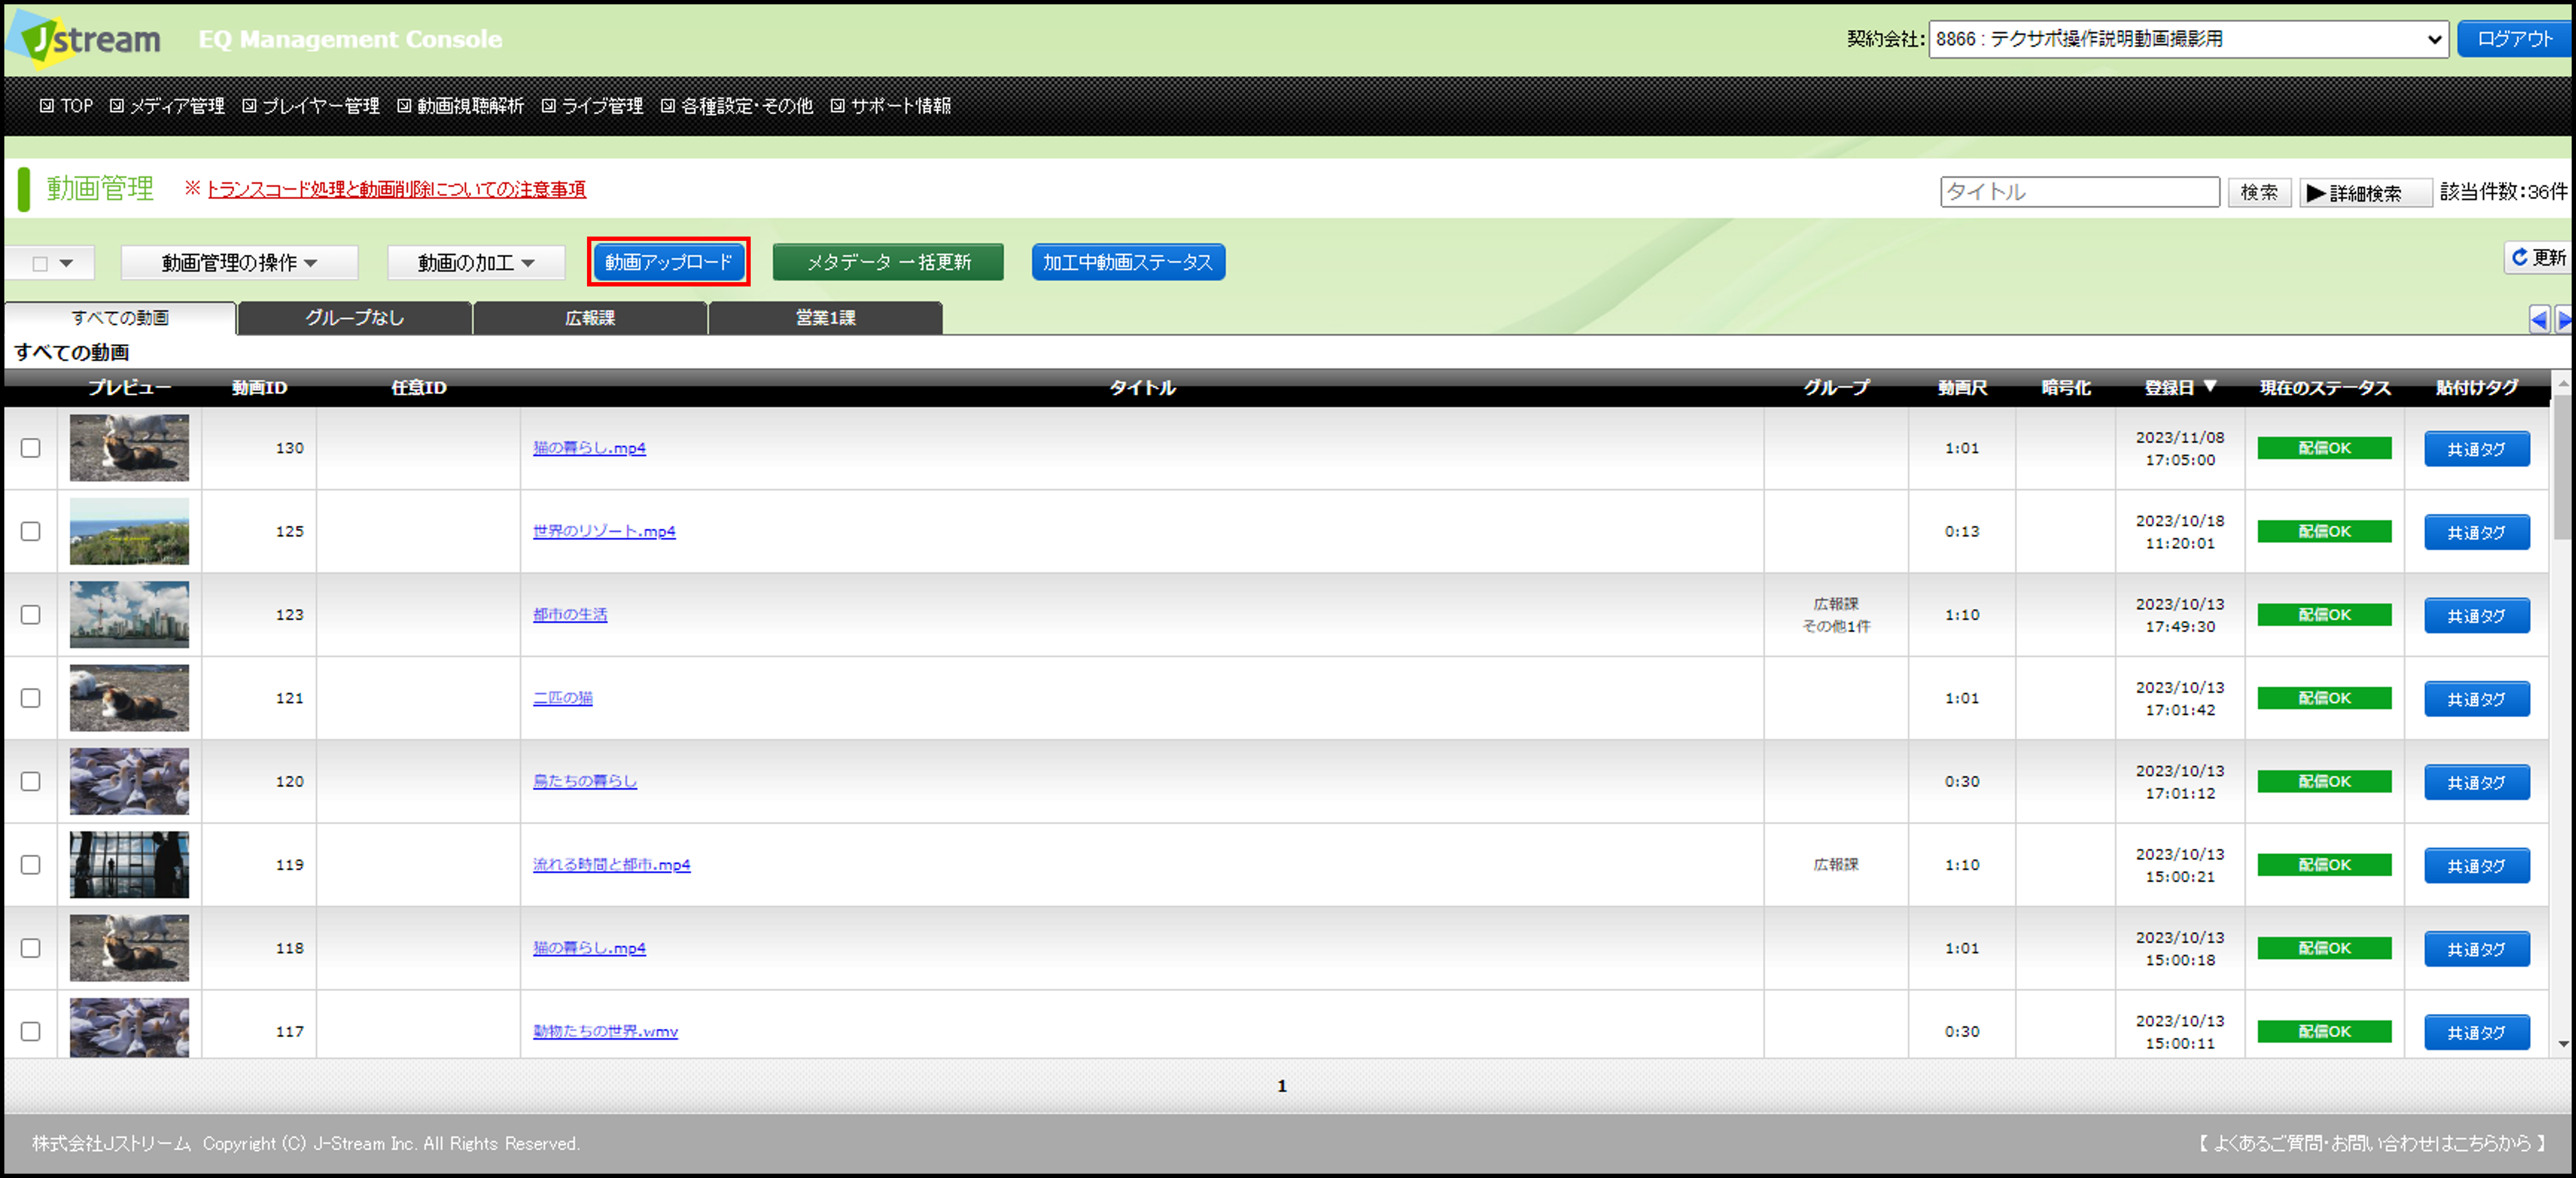Open TOP in navigation bar
The height and width of the screenshot is (1178, 2576).
[66, 105]
